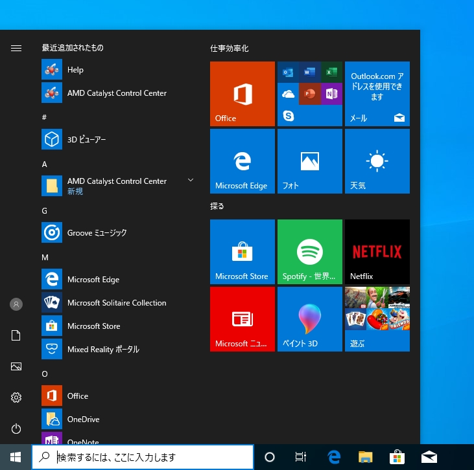Launch Mixed Reality ポータル

(118, 349)
